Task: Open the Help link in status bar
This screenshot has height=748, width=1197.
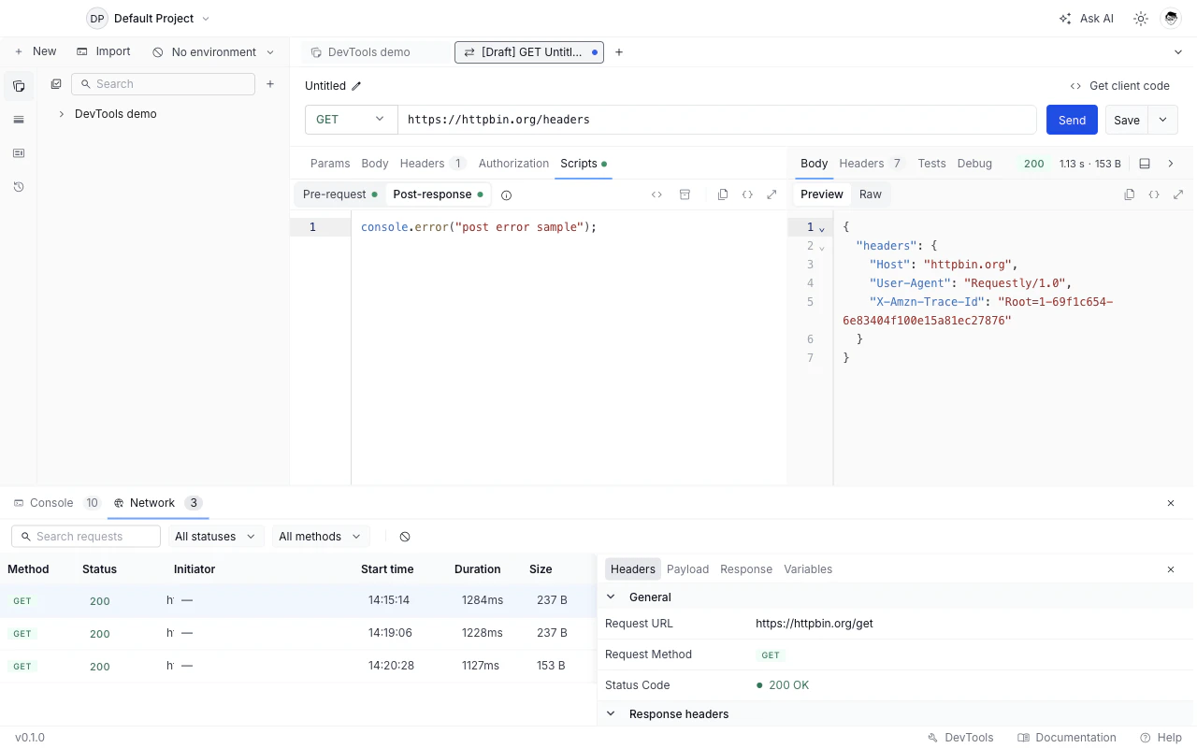Action: pyautogui.click(x=1161, y=738)
